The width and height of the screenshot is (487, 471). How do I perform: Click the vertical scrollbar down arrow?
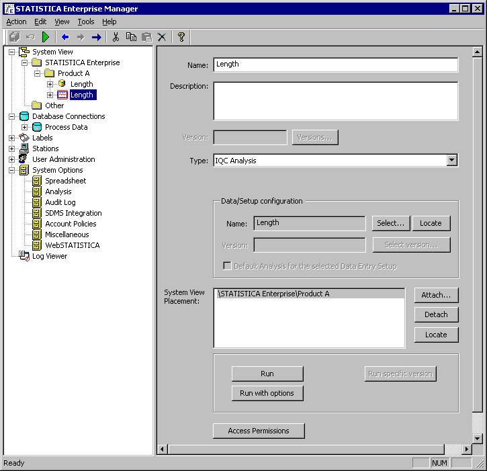(x=478, y=438)
